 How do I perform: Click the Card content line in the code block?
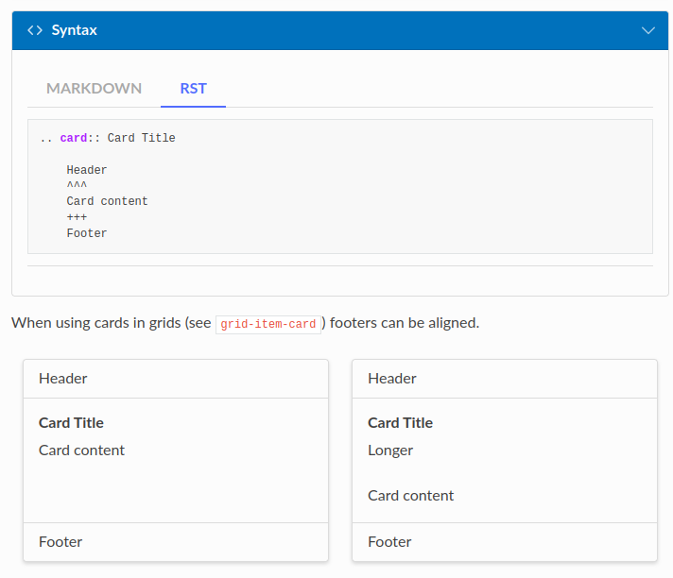point(107,201)
